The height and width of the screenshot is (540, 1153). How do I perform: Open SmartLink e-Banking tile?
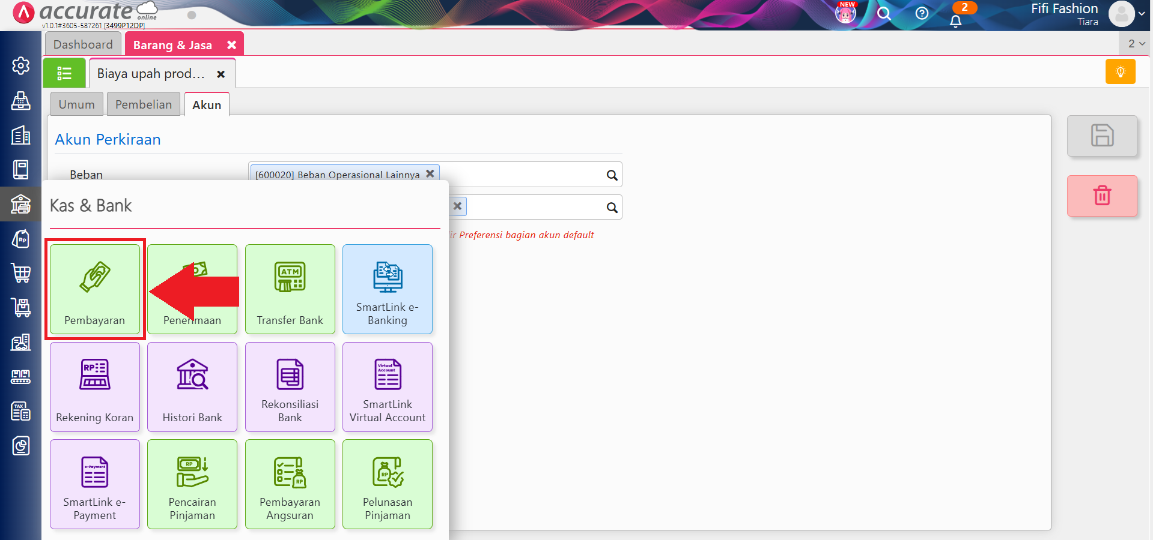pos(388,289)
